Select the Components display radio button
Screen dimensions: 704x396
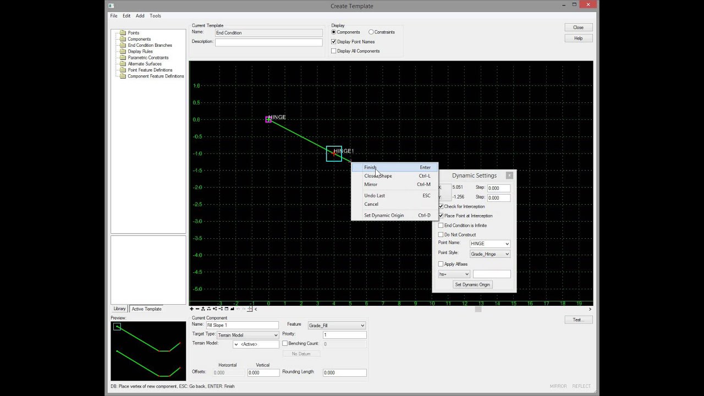tap(334, 32)
